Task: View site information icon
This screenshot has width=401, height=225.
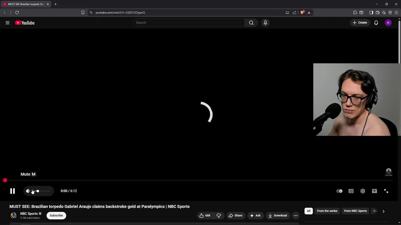Action: point(91,12)
